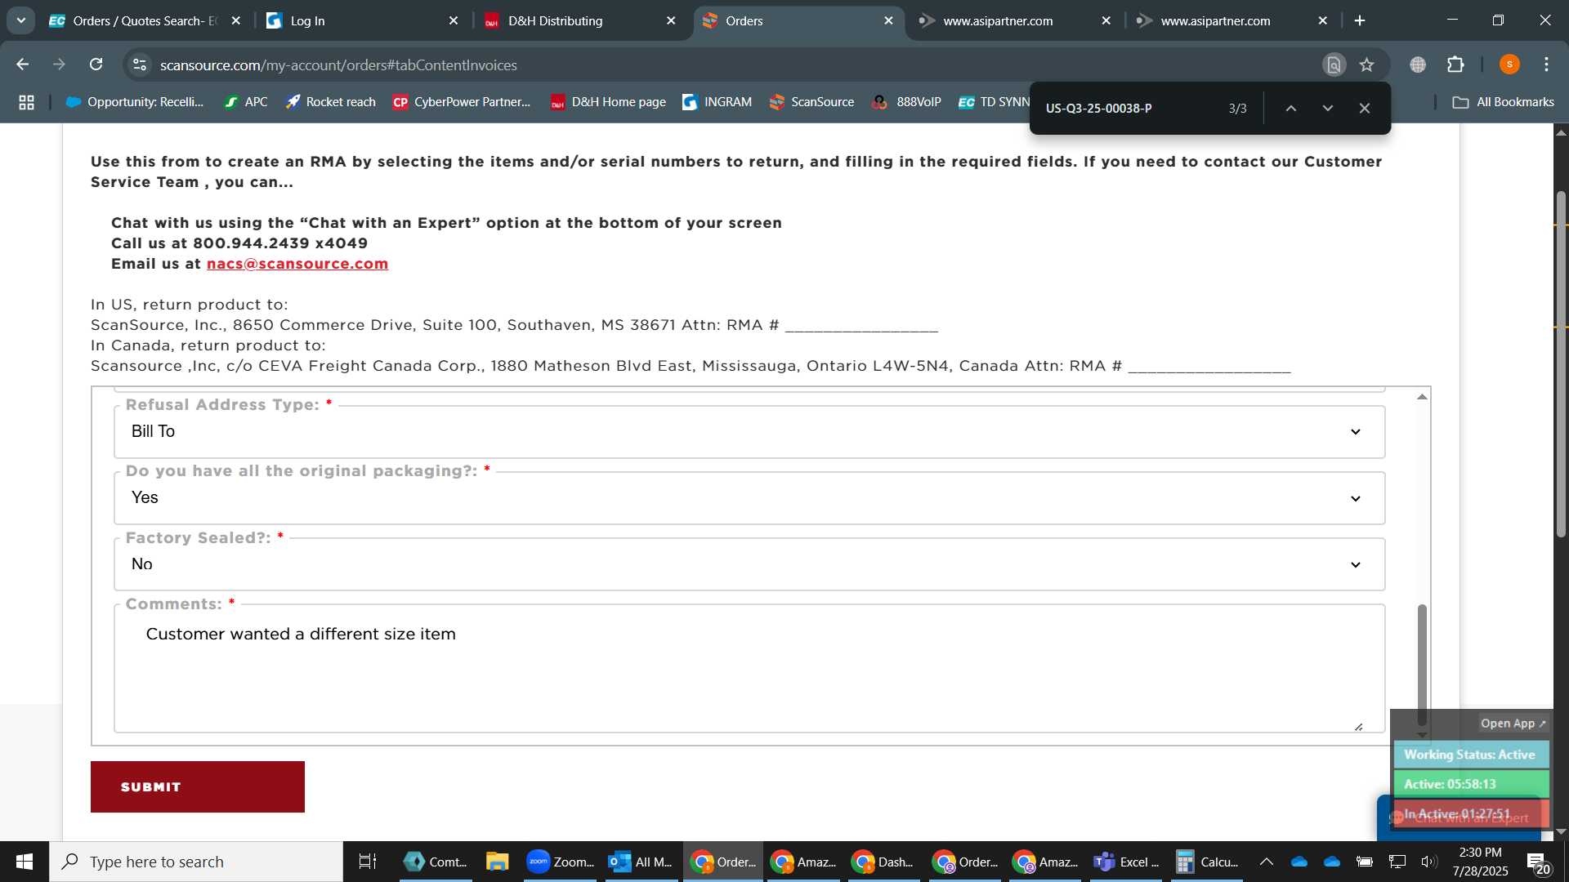The width and height of the screenshot is (1569, 882).
Task: Expand original packaging dropdown showing Yes
Action: coord(749,498)
